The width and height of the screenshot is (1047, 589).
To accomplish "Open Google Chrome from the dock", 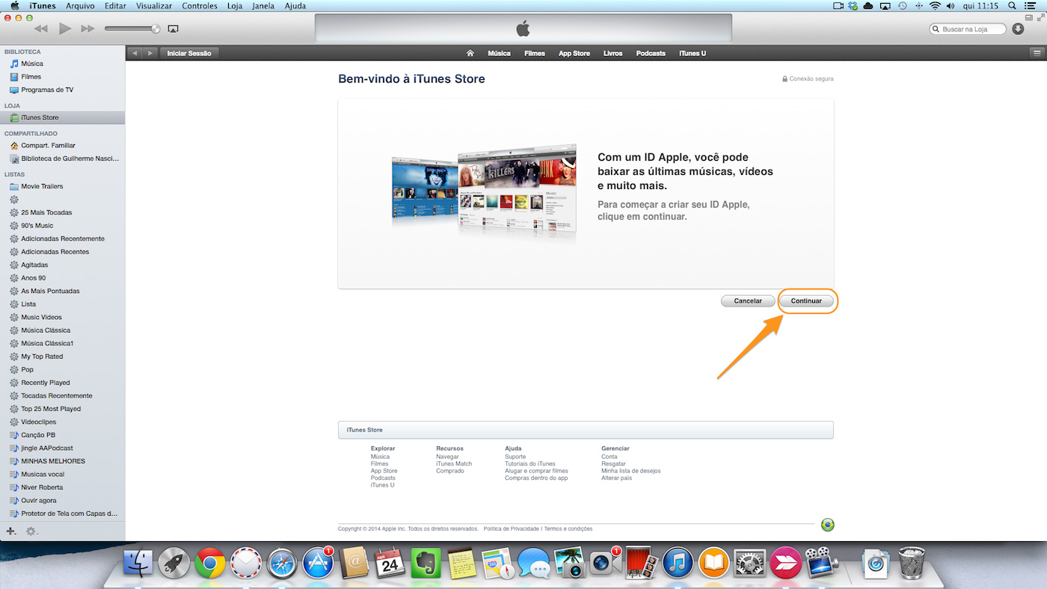I will (x=210, y=564).
